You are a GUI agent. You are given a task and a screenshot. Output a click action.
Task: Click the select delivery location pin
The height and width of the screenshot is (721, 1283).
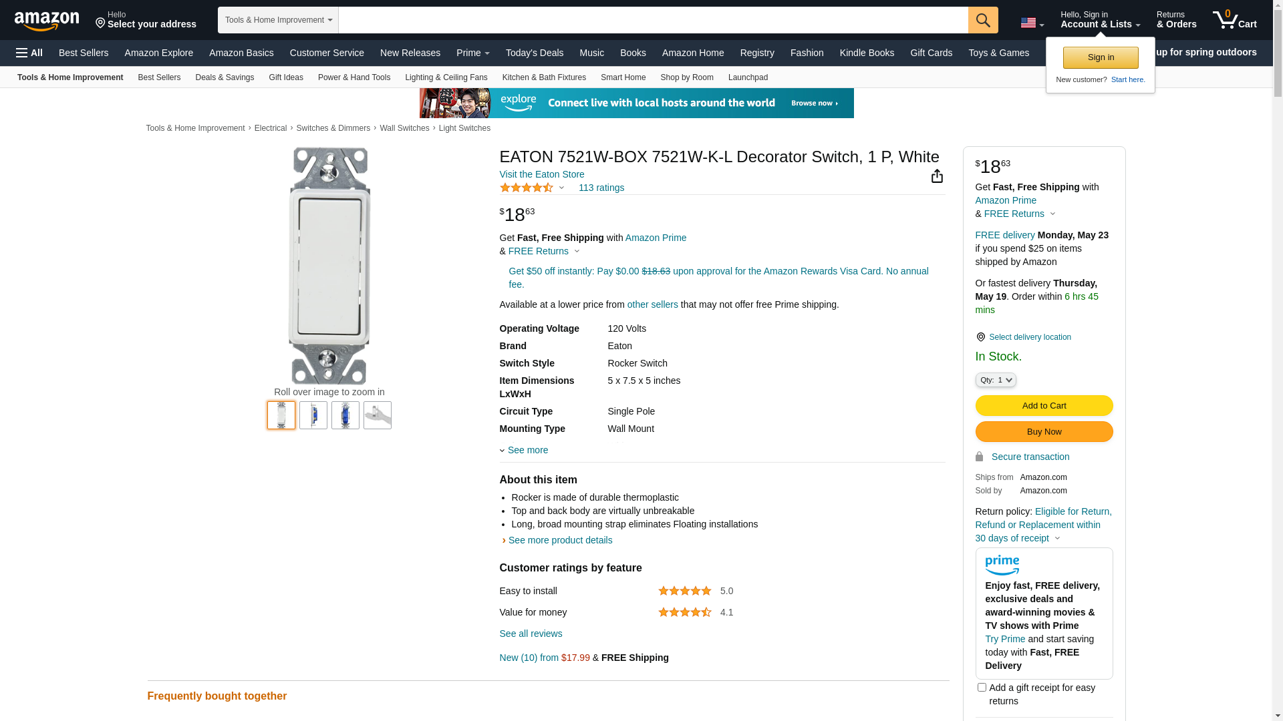(x=981, y=337)
